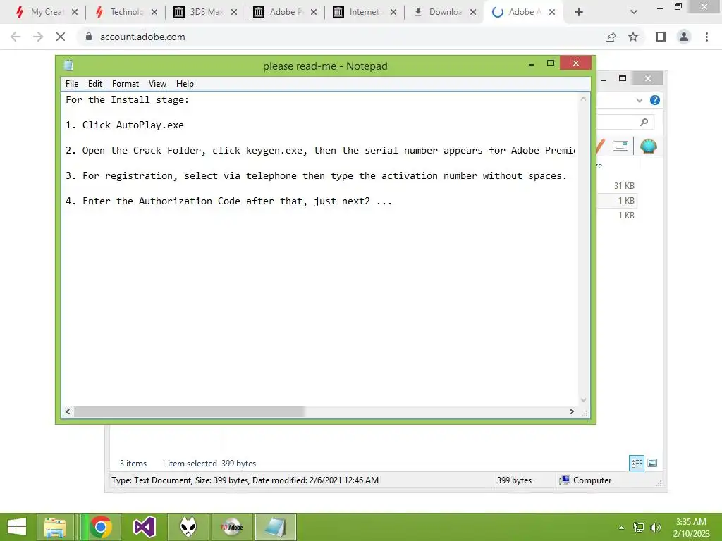Screen dimensions: 722x541
Task: Go forward in Chrome
Action: pos(38,37)
